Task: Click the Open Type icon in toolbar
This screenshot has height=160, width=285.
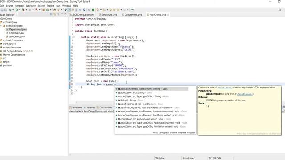Action: pyautogui.click(x=54, y=10)
